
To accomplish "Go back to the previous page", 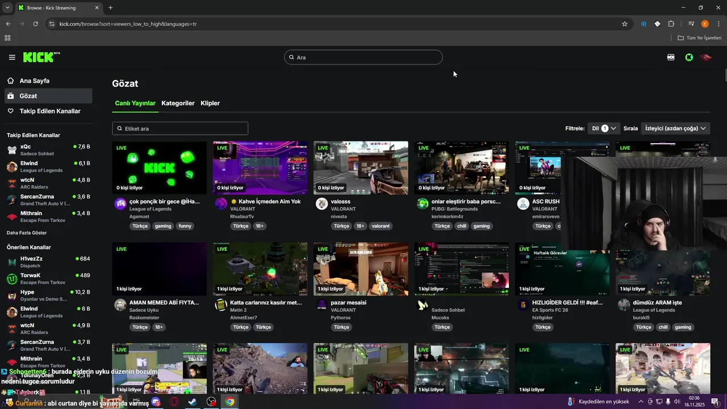I will tap(8, 24).
